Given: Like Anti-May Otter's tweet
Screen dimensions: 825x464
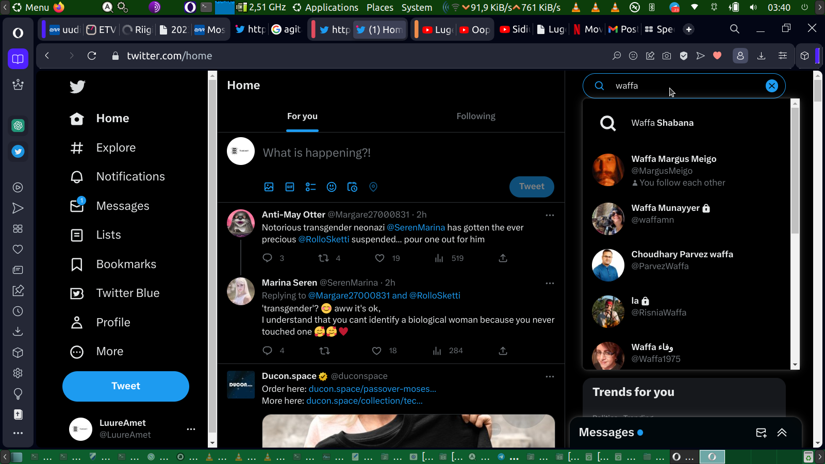Looking at the screenshot, I should tap(379, 258).
